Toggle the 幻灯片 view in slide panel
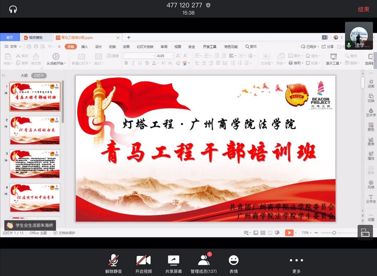 (39, 76)
